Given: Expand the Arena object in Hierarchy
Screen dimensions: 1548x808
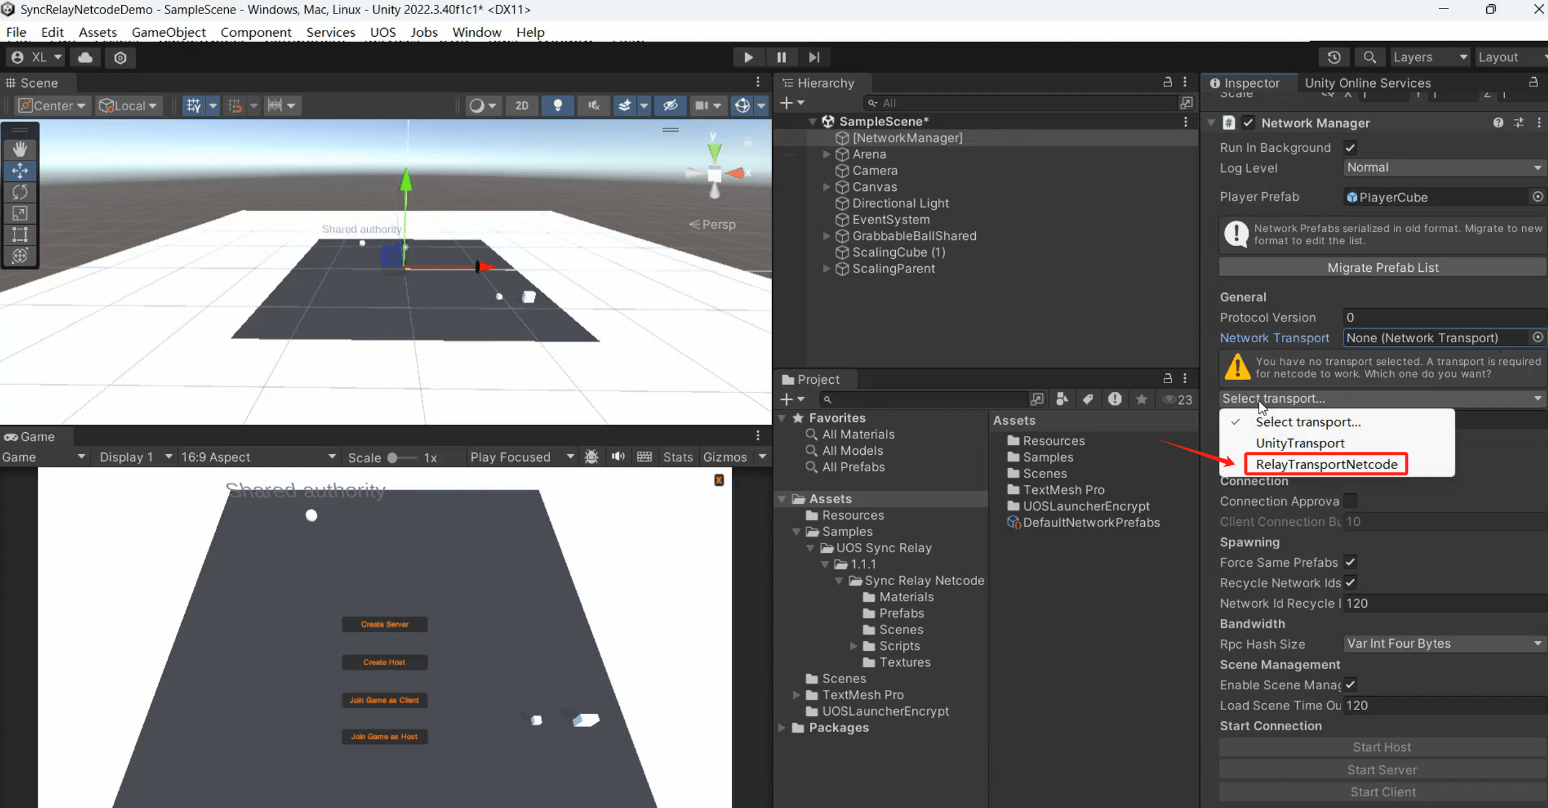Looking at the screenshot, I should (827, 154).
